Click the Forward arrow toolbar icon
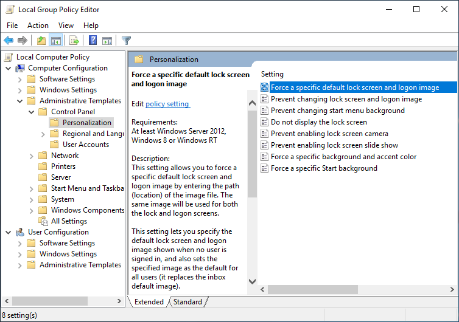 pos(23,41)
